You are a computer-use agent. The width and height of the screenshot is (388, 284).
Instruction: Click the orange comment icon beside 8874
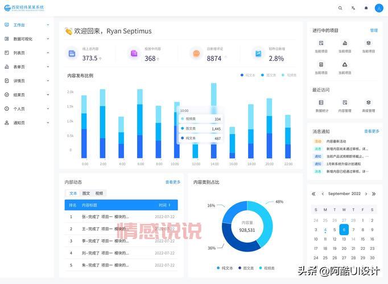[196, 53]
